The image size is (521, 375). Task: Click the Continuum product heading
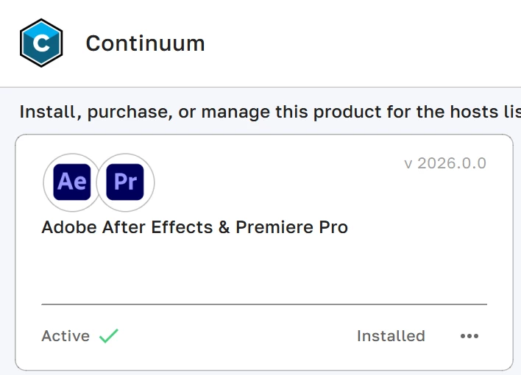145,43
